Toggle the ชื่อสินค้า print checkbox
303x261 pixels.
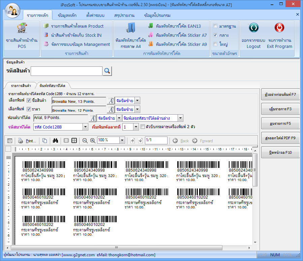[x=29, y=100]
